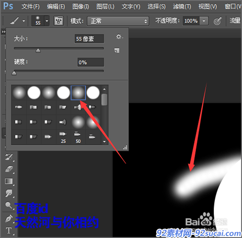242x238 pixels.
Task: Expand the tool preset dropdown arrow
Action: tap(24, 21)
